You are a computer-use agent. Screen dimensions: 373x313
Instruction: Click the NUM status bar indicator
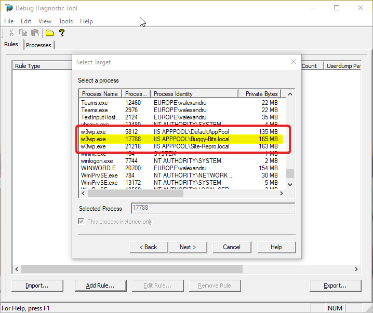click(335, 308)
